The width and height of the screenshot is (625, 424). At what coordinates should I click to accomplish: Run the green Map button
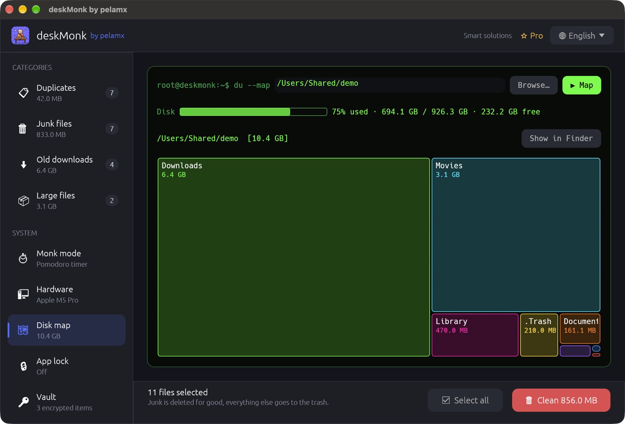point(582,85)
